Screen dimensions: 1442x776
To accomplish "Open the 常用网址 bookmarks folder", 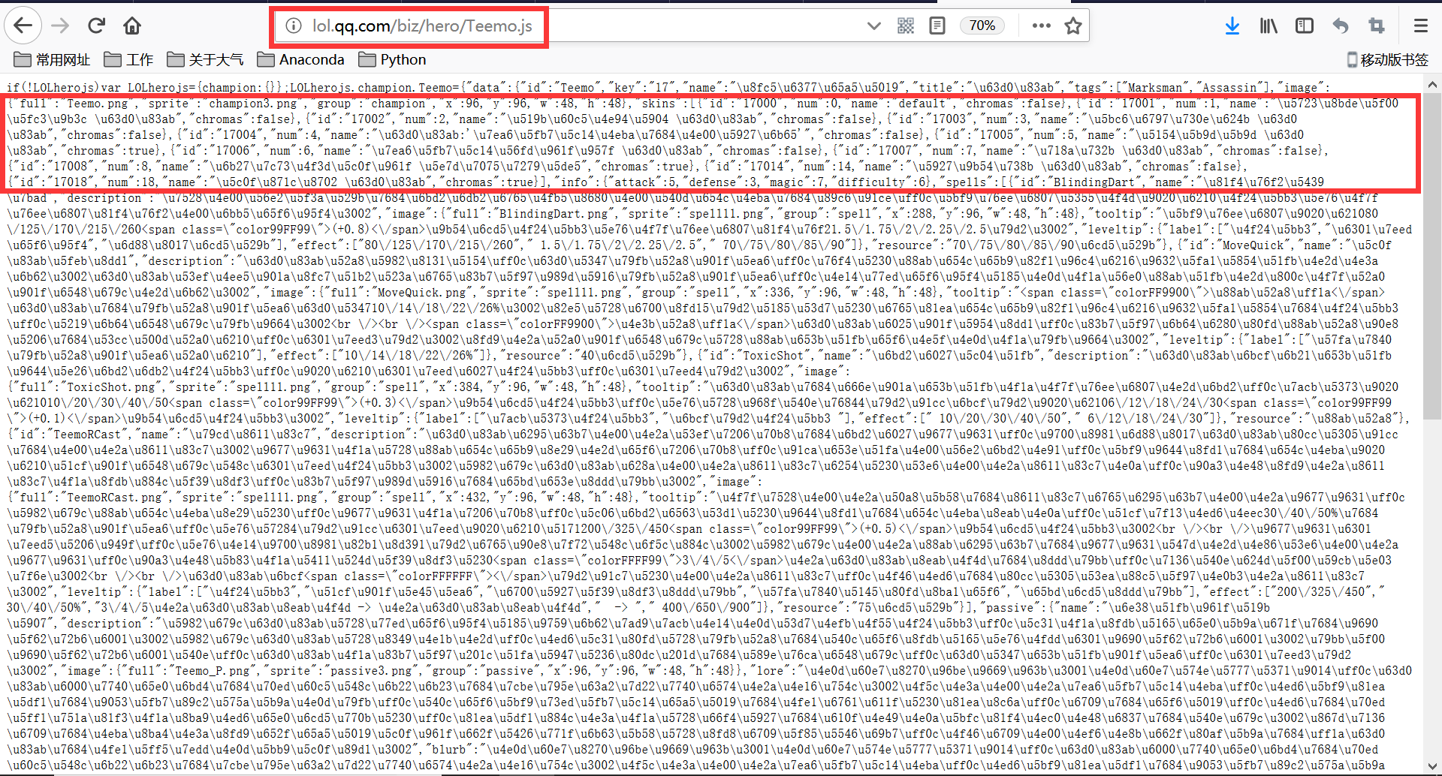I will tap(52, 59).
